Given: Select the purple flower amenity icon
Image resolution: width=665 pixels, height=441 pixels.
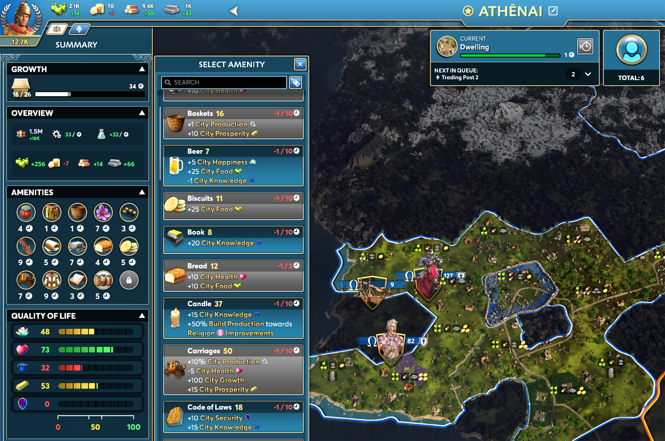Looking at the screenshot, I should click(x=103, y=212).
